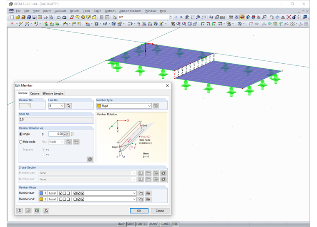Screen dimensions: 317x227
Task: Open the Add-on Modules menu
Action: (130, 11)
